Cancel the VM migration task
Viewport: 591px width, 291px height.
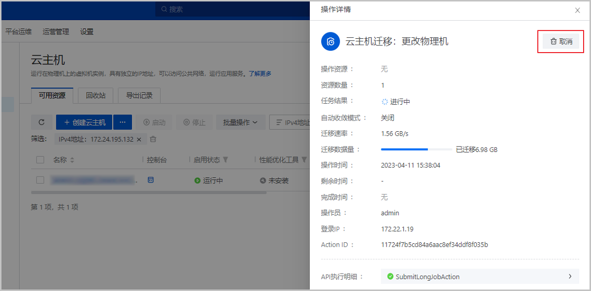[x=561, y=42]
